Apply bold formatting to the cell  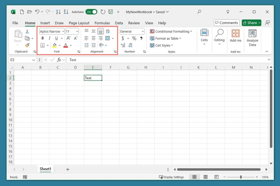click(x=42, y=38)
